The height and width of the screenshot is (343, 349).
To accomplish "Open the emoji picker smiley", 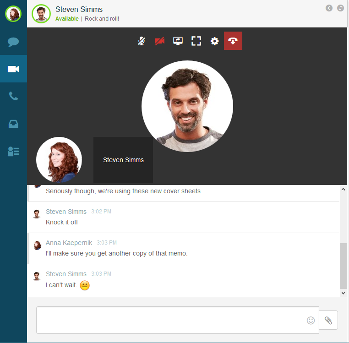I will [311, 320].
